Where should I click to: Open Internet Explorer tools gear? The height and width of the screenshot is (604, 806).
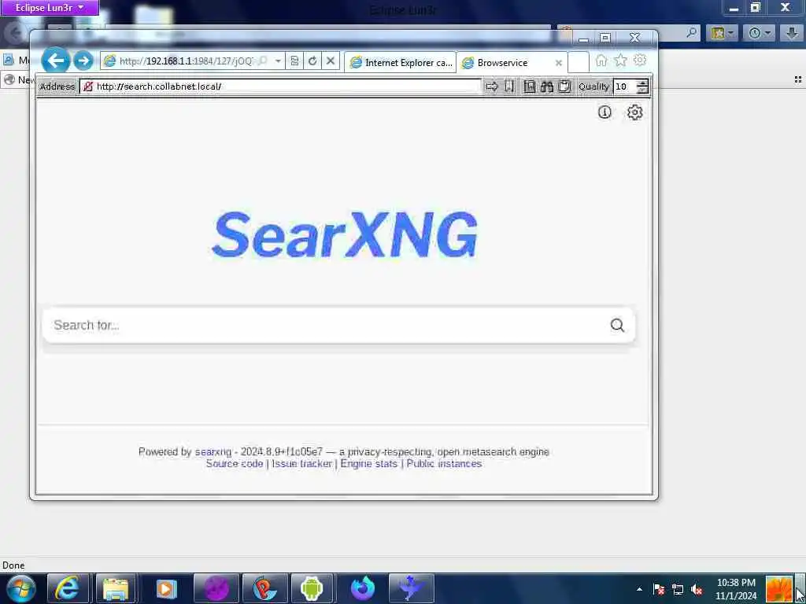pyautogui.click(x=639, y=60)
